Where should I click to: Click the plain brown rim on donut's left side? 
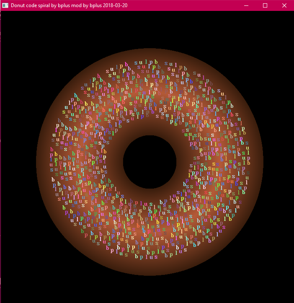pyautogui.click(x=43, y=162)
